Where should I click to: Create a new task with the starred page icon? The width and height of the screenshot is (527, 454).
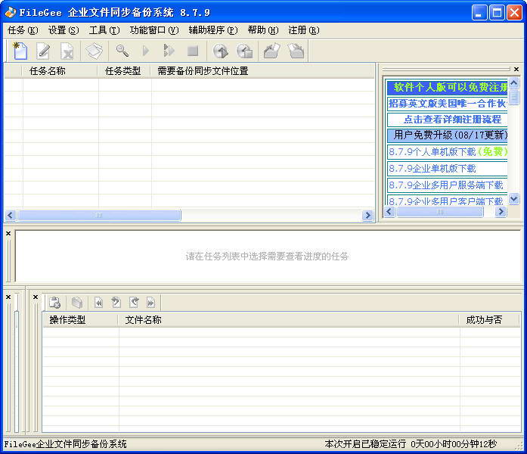point(20,51)
